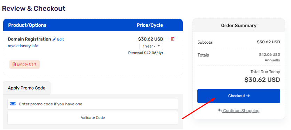Click the Validate Code button

coord(93,118)
